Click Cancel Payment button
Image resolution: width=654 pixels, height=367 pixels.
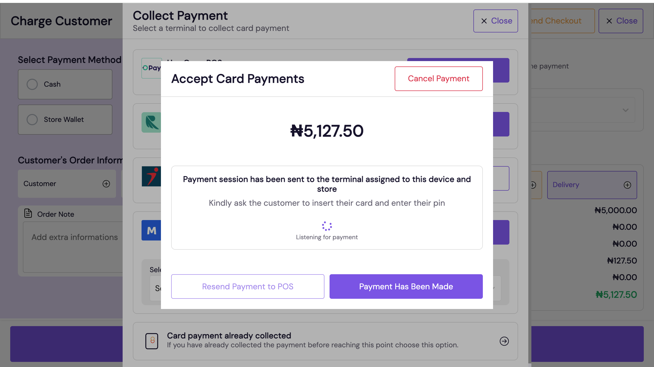click(x=438, y=79)
